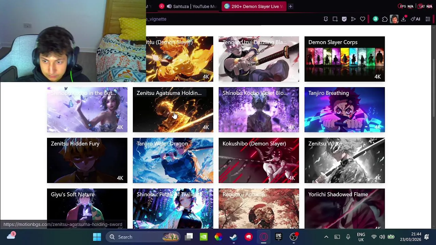Open Task View on the taskbar
Image resolution: width=436 pixels, height=245 pixels.
(189, 237)
